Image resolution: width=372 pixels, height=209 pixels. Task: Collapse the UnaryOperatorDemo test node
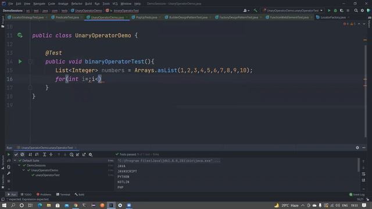tap(24, 170)
